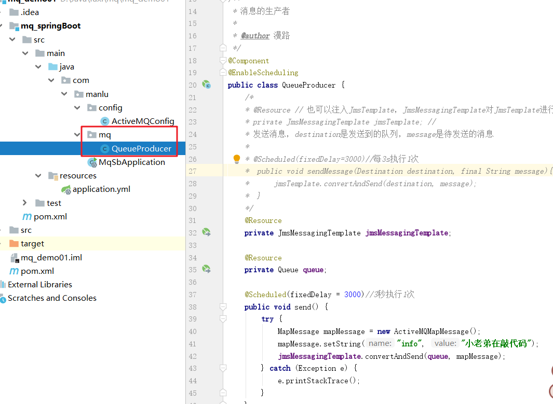Click the autowired gutter icon on line 32
Viewport: 553px width, 404px height.
pyautogui.click(x=206, y=232)
